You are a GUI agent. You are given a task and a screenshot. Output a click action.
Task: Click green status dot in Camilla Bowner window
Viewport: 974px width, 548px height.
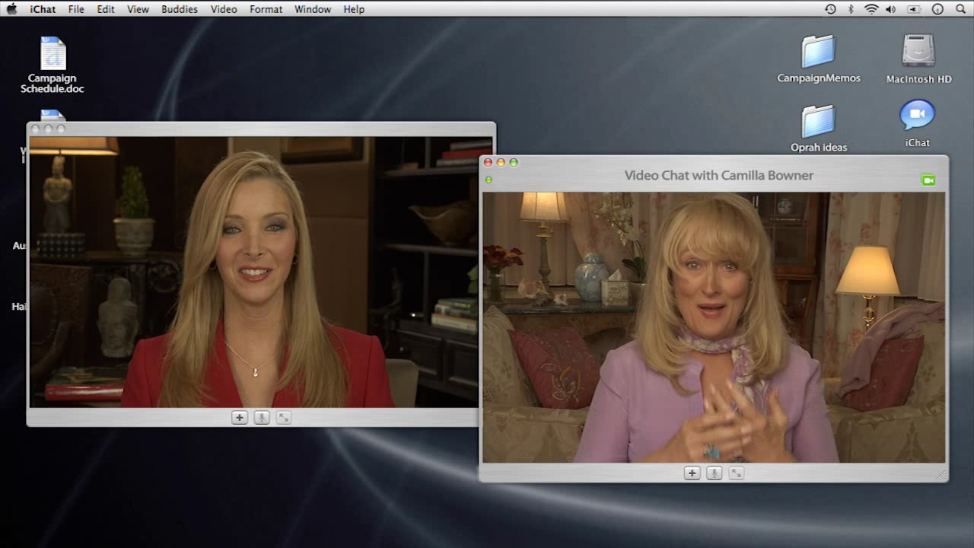[x=489, y=180]
